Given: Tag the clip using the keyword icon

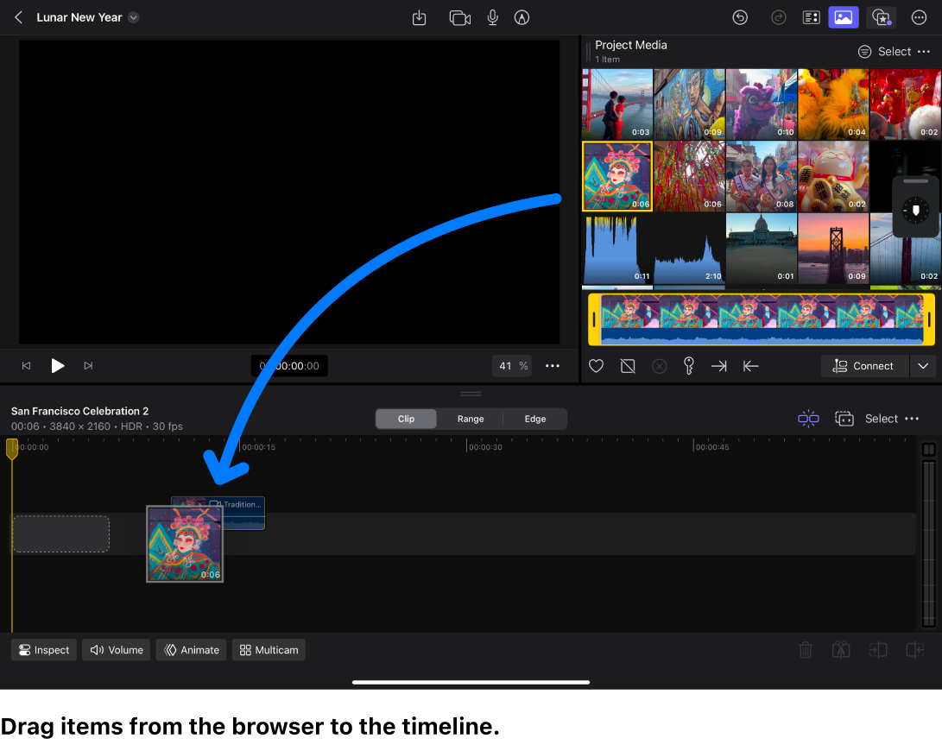Looking at the screenshot, I should point(688,365).
